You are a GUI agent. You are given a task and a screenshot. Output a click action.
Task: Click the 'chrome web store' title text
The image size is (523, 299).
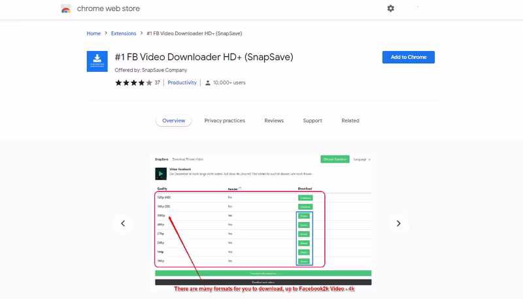(x=109, y=8)
